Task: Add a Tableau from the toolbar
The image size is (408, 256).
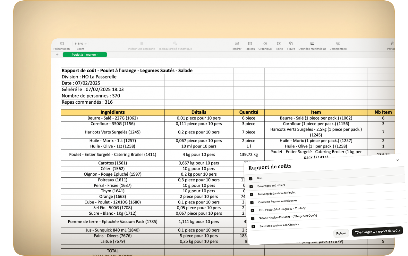Action: pos(250,44)
